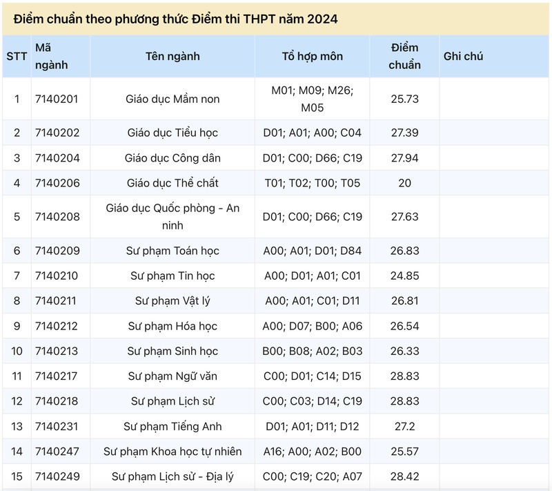Click the Ghi chú column header
This screenshot has height=491, width=552.
[463, 57]
